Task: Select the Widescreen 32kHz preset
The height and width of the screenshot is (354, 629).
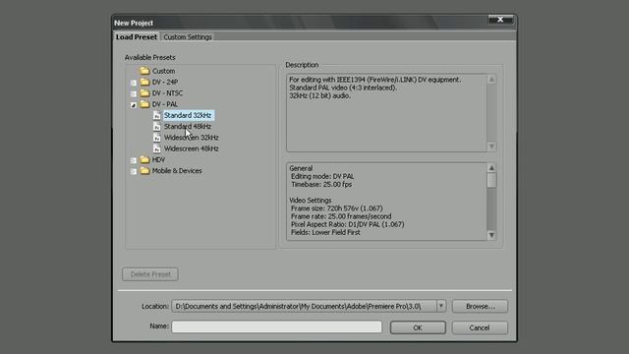Action: pos(191,138)
